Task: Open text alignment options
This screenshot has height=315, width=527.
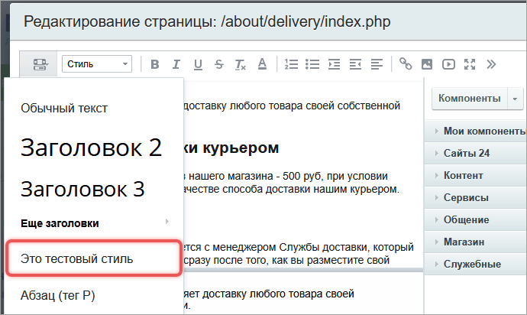Action: (x=377, y=64)
